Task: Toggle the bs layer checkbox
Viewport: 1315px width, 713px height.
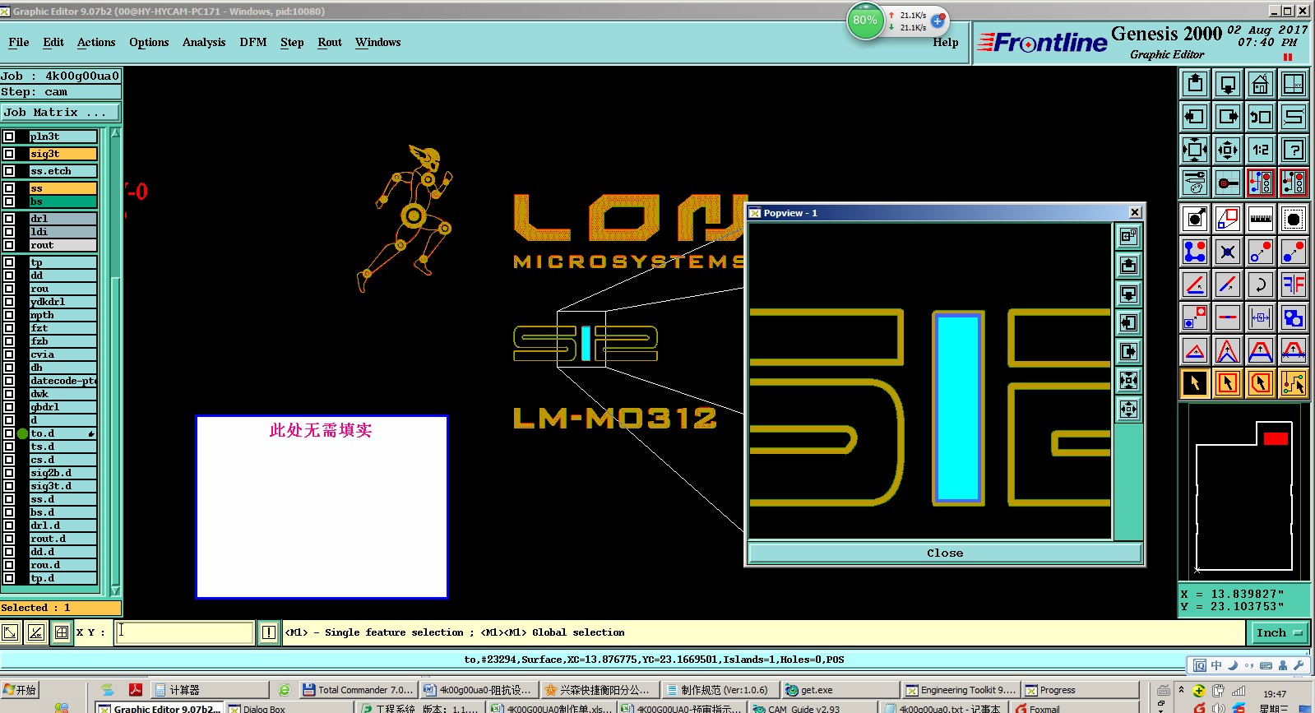Action: [9, 201]
